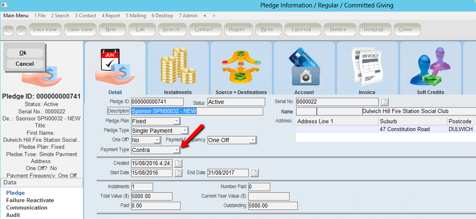Expand the Pledge Plan dropdown
The image size is (476, 219).
coord(176,121)
